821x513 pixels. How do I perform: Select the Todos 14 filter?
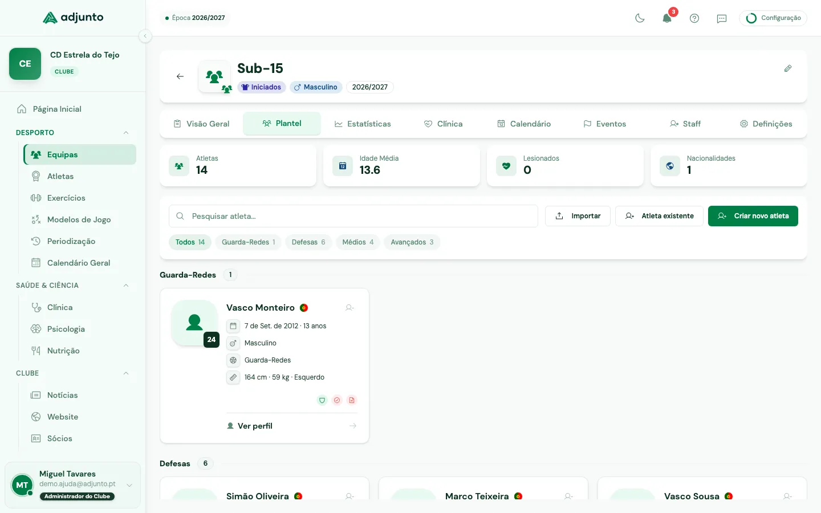(190, 242)
